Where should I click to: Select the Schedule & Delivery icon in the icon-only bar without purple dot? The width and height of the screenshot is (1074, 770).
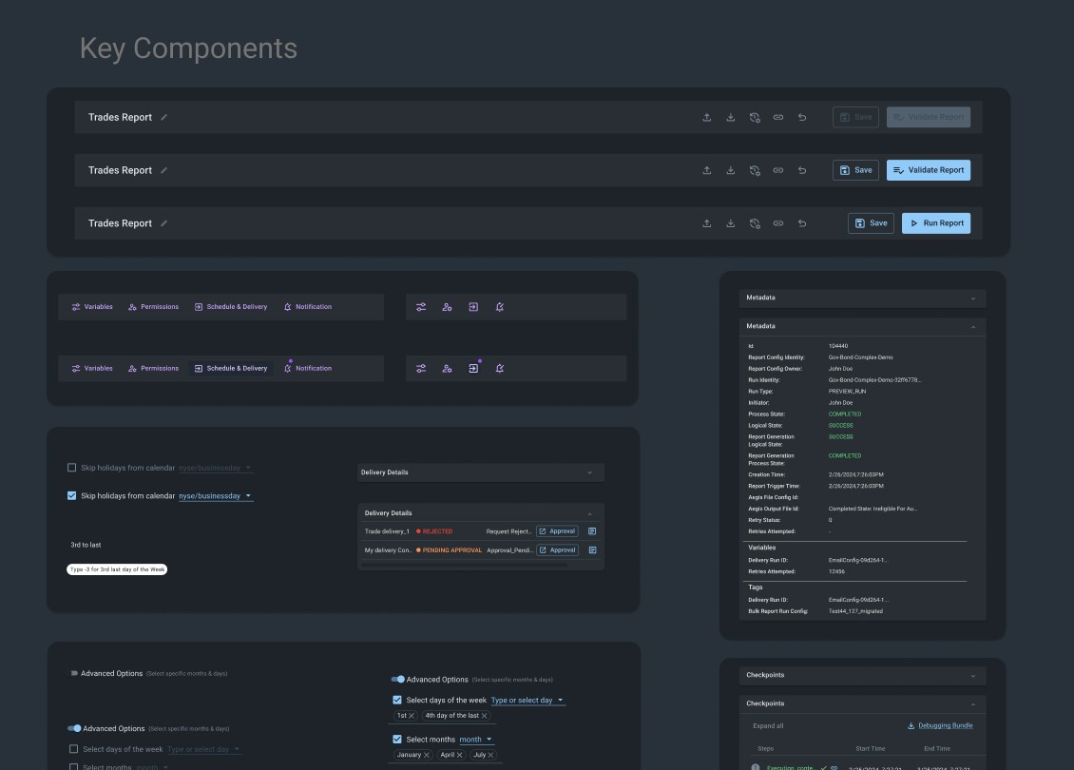[473, 307]
